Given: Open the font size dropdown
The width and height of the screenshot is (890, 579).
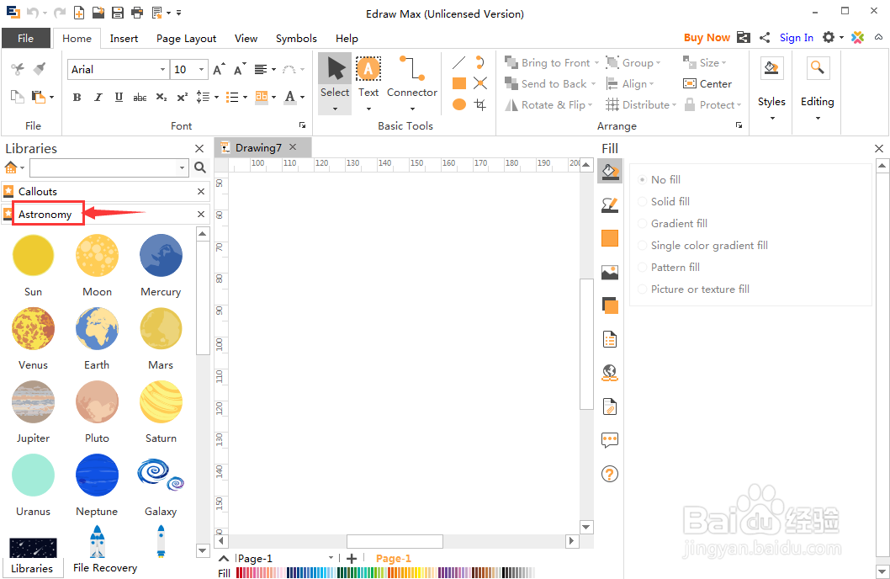Looking at the screenshot, I should pos(202,69).
